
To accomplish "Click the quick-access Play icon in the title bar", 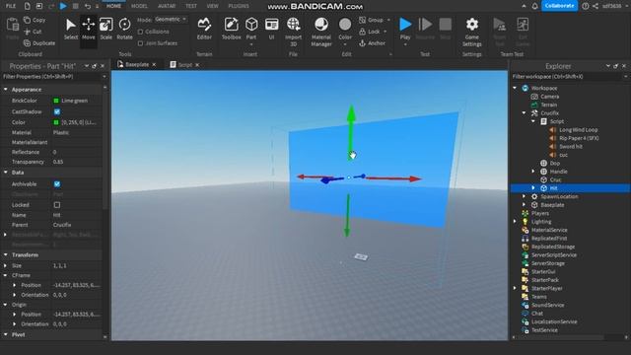I will [63, 6].
